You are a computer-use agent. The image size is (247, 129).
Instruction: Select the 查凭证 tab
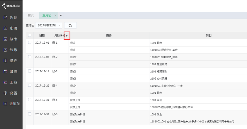point(47,15)
